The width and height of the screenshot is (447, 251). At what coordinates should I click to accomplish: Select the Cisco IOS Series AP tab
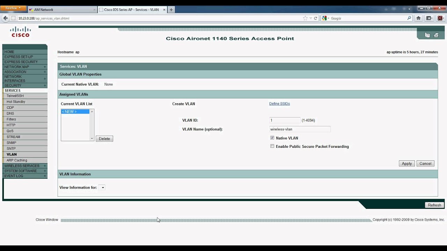point(132,10)
